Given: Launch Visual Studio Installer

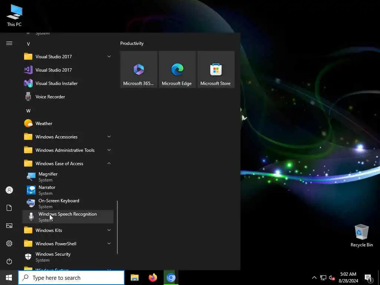Looking at the screenshot, I should [68, 83].
